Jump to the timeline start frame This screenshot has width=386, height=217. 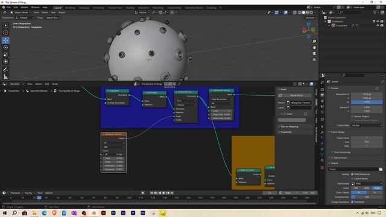point(151,193)
